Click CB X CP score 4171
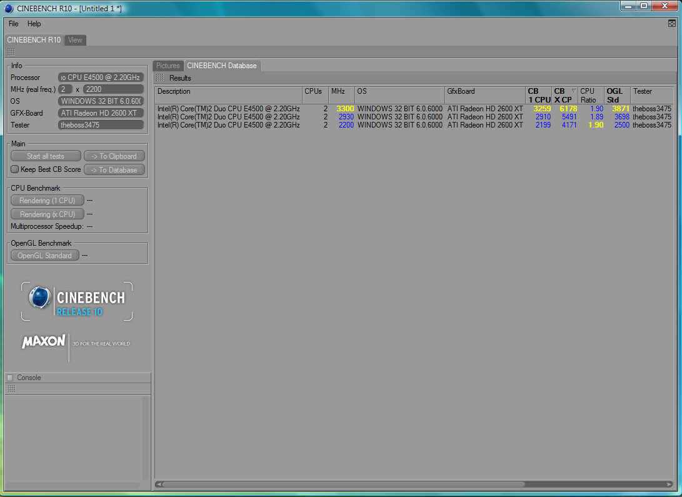Viewport: 682px width, 497px height. click(569, 125)
